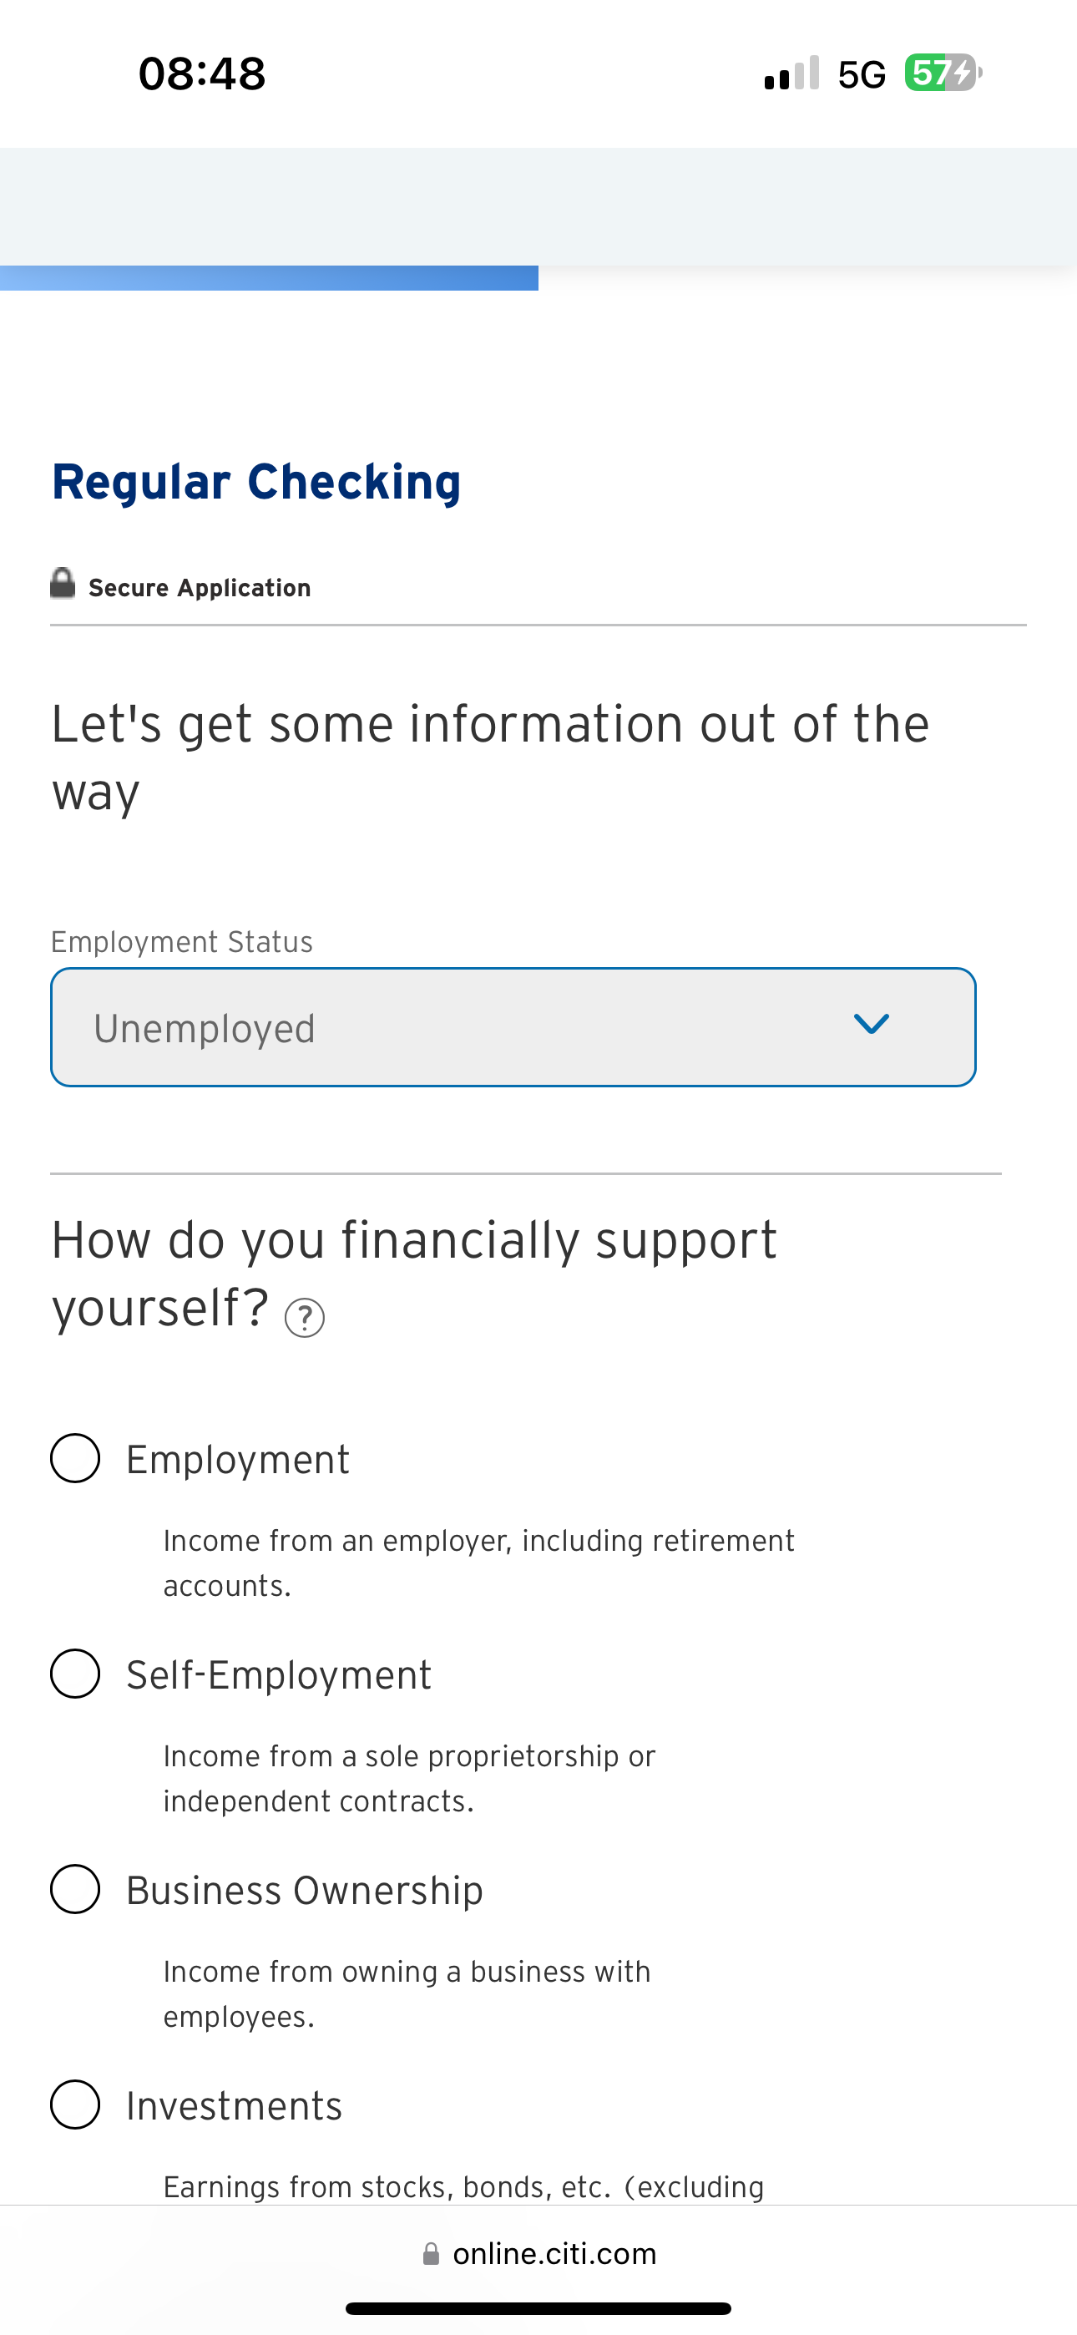Tap the Employment Status field label
Viewport: 1077px width, 2335px height.
pos(181,942)
